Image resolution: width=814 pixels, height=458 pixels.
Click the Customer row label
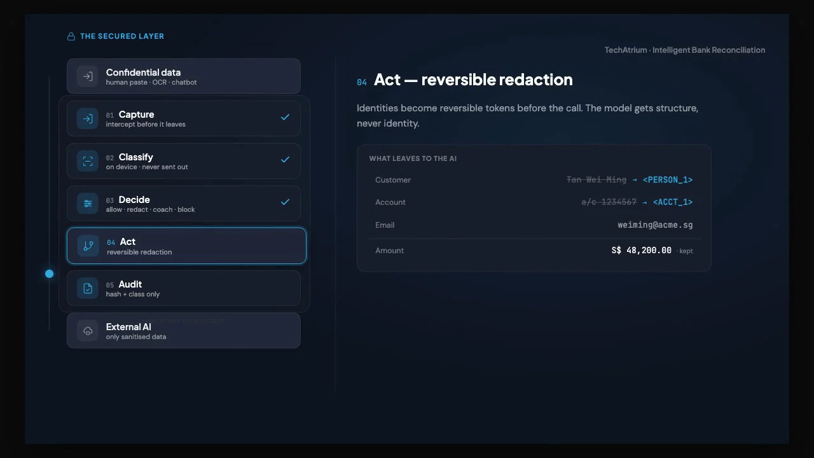(x=393, y=180)
